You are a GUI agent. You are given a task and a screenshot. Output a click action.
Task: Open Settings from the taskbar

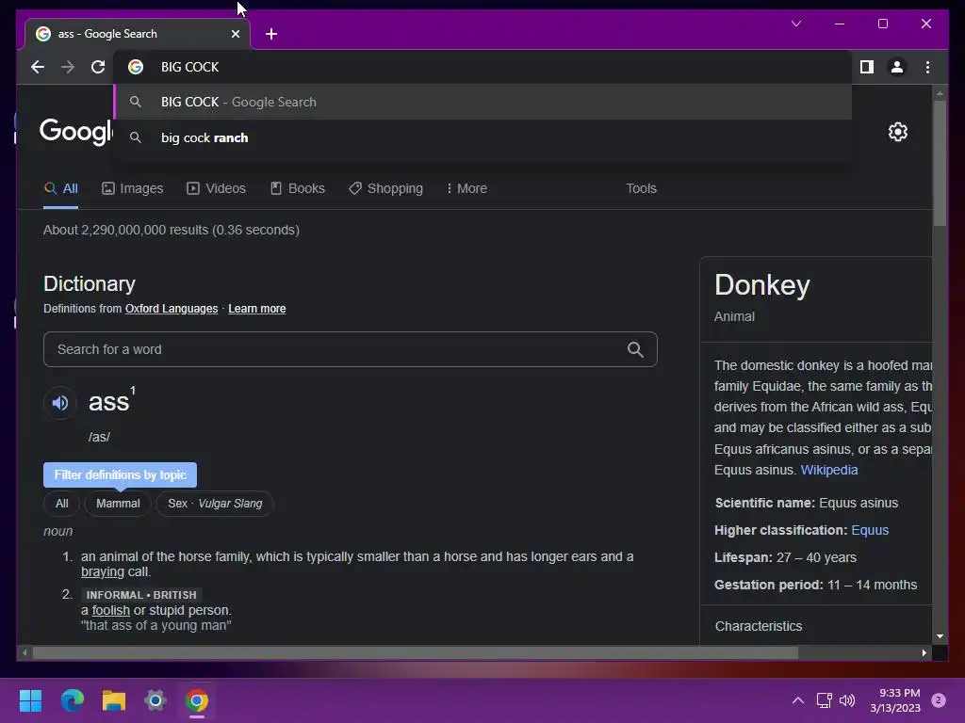155,700
